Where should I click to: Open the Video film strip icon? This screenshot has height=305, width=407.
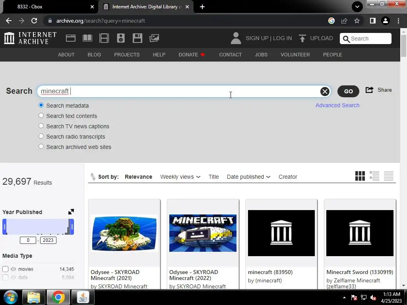point(104,38)
